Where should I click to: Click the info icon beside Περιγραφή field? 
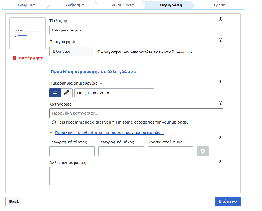coord(220,40)
